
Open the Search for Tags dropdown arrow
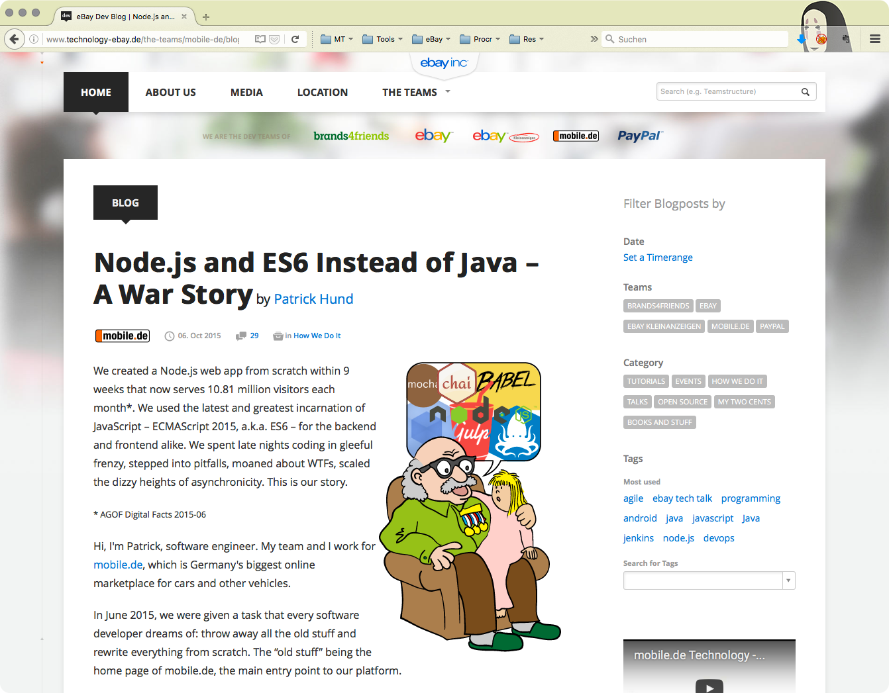[788, 580]
